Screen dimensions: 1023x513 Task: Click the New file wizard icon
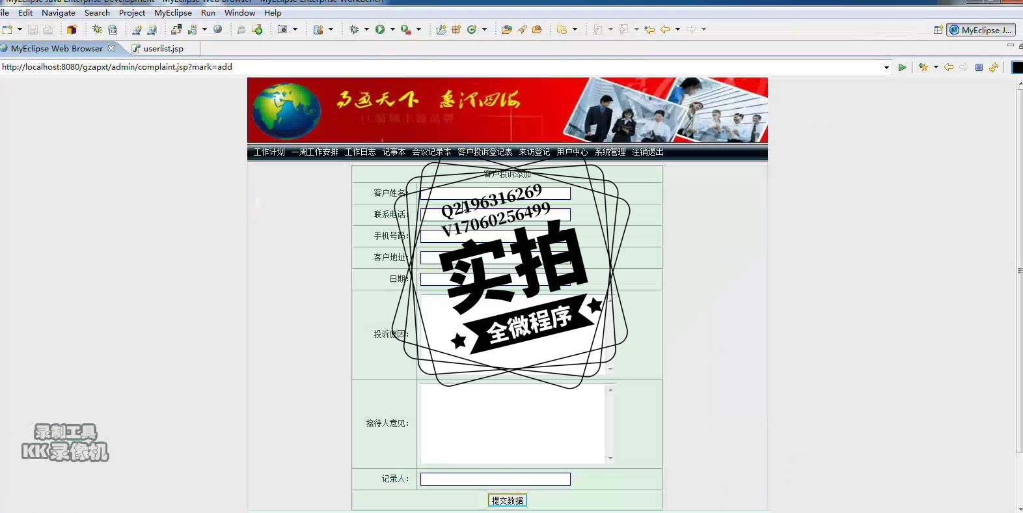click(7, 29)
